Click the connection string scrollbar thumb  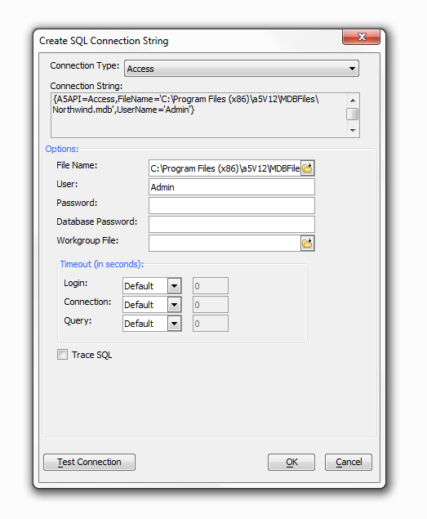[x=353, y=114]
